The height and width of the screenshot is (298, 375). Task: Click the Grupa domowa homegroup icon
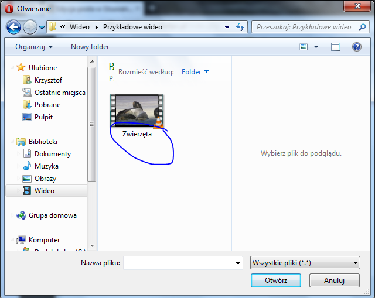21,215
